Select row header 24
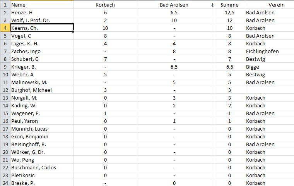Screen dimensions: 294x186 click(x=5, y=183)
